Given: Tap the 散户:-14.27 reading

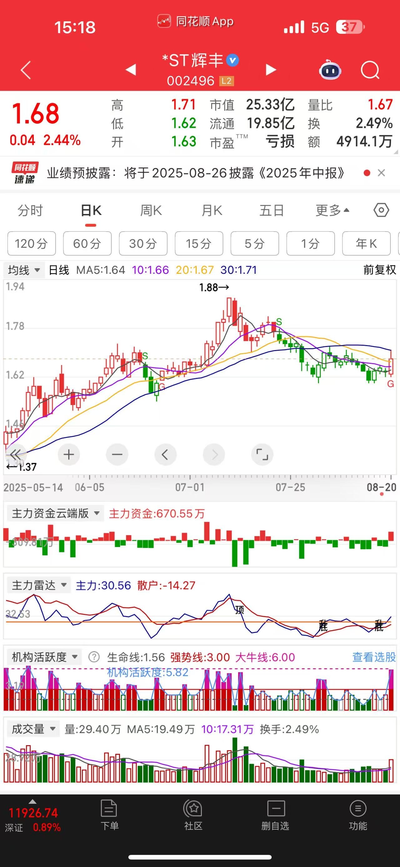Looking at the screenshot, I should point(166,586).
